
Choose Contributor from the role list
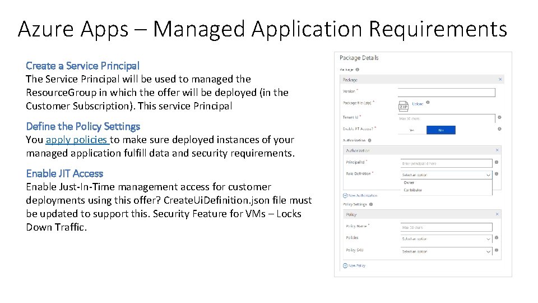[413, 190]
